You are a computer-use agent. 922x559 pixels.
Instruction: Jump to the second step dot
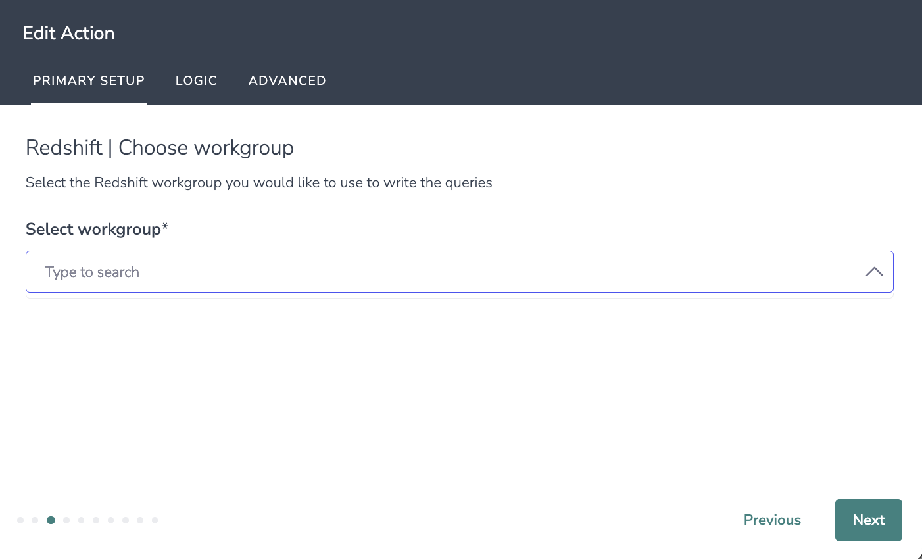(35, 520)
